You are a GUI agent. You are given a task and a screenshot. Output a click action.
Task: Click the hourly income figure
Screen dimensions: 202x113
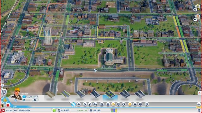point(82,110)
